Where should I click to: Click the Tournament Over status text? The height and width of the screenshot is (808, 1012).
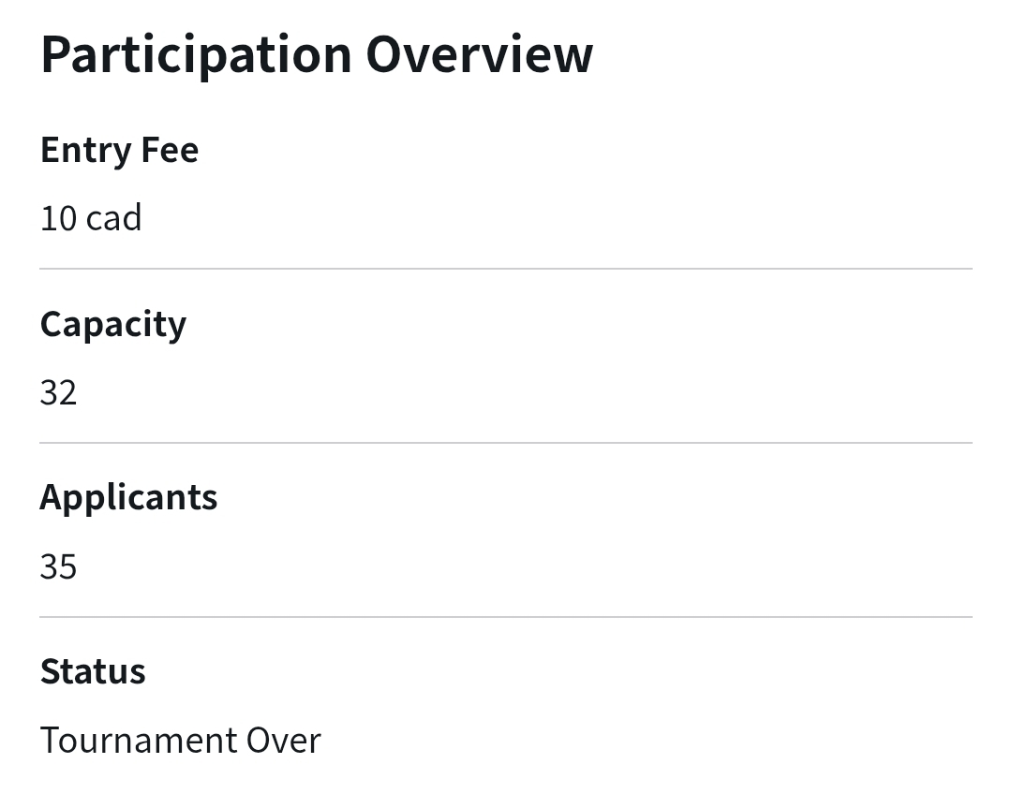[180, 741]
